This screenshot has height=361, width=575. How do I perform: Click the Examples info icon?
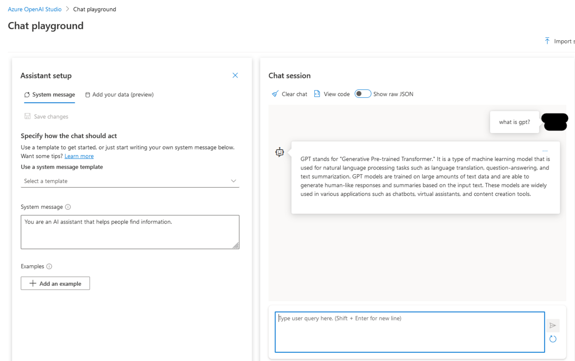50,266
